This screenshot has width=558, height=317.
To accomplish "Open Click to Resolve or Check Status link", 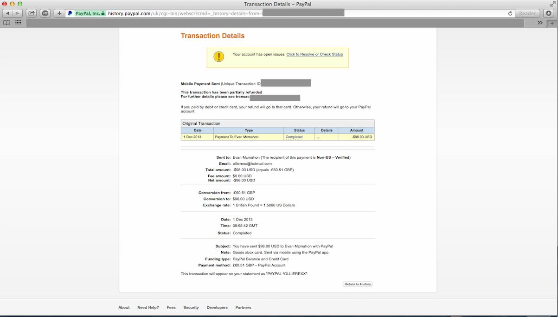I will tap(314, 54).
